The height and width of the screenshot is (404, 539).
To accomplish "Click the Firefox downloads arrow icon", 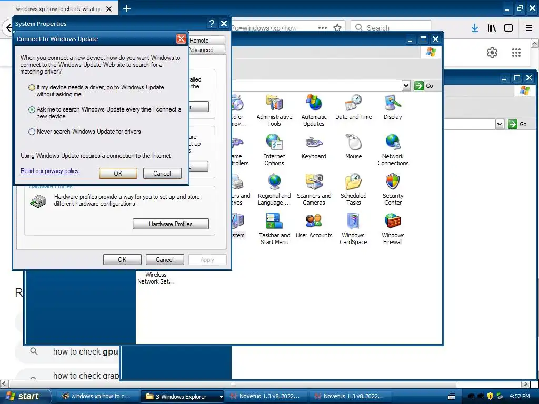I will pos(475,28).
